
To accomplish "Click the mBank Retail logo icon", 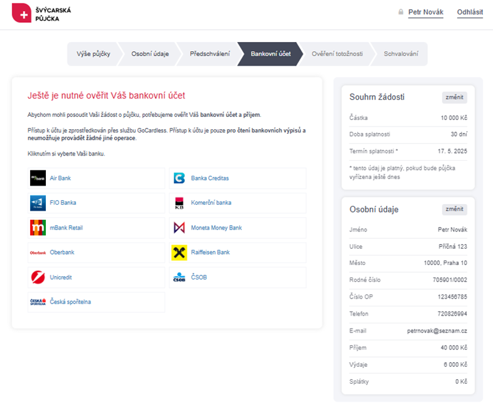I will coord(38,228).
